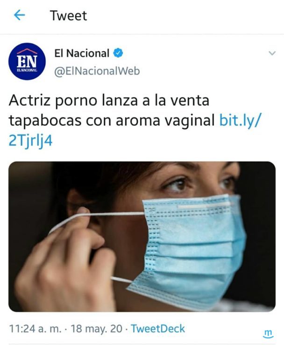The height and width of the screenshot is (345, 284).
Task: Open the El Nacional display name
Action: pos(82,53)
